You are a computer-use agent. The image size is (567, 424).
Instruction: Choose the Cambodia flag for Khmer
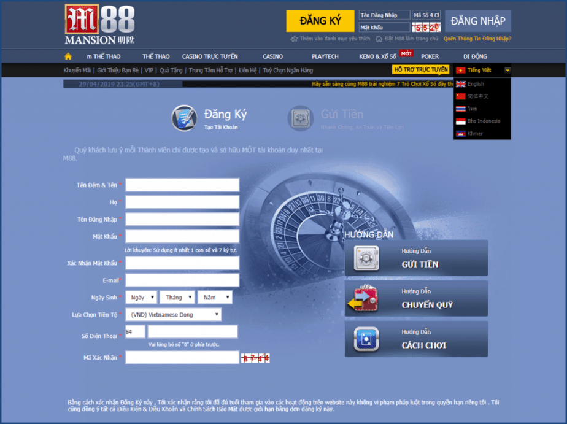click(460, 133)
